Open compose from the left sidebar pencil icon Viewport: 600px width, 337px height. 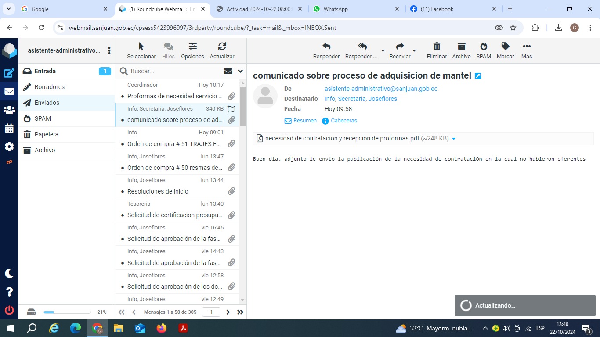[x=9, y=73]
